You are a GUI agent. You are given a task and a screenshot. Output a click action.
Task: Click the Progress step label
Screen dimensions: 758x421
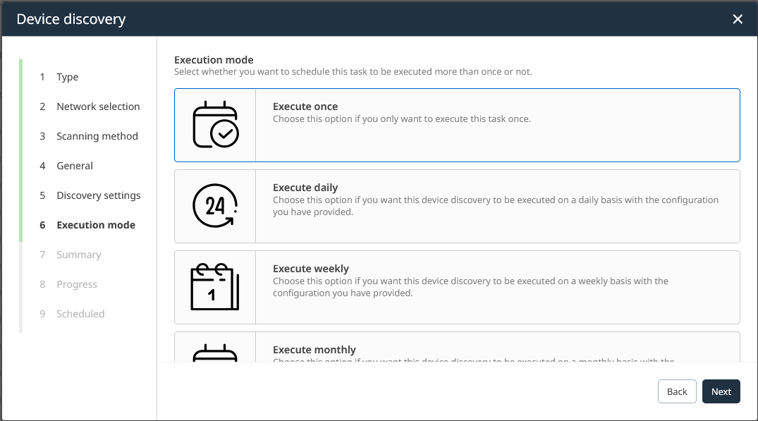pos(77,284)
